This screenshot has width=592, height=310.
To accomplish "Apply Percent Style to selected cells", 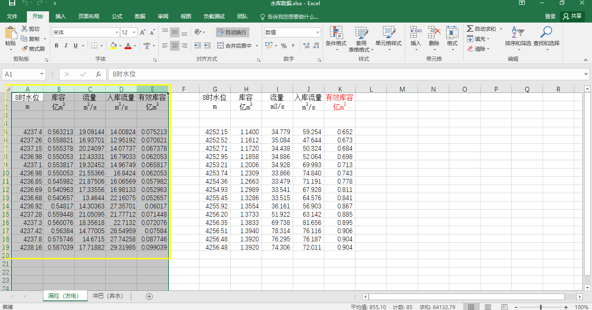I will [284, 45].
